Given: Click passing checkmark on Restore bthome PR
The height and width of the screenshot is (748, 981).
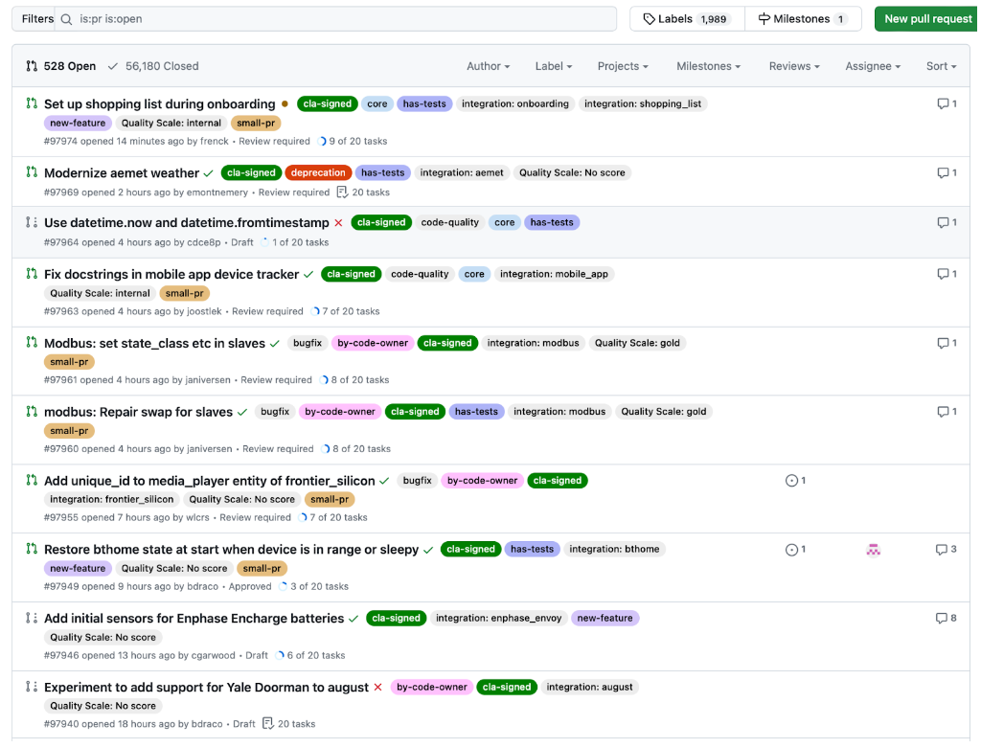Looking at the screenshot, I should [x=428, y=550].
